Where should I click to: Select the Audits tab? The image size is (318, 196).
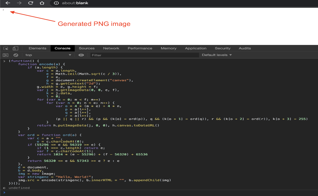click(x=245, y=48)
